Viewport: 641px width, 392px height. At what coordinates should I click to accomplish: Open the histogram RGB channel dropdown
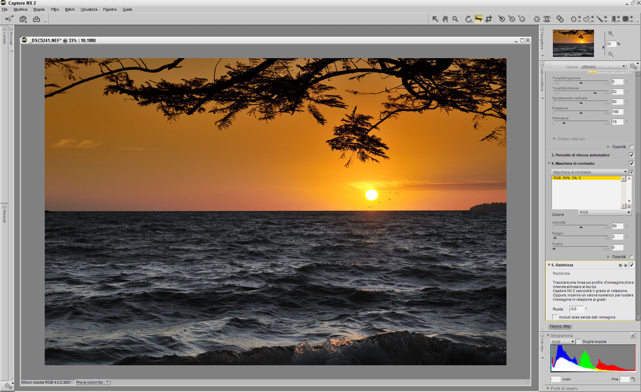point(563,342)
